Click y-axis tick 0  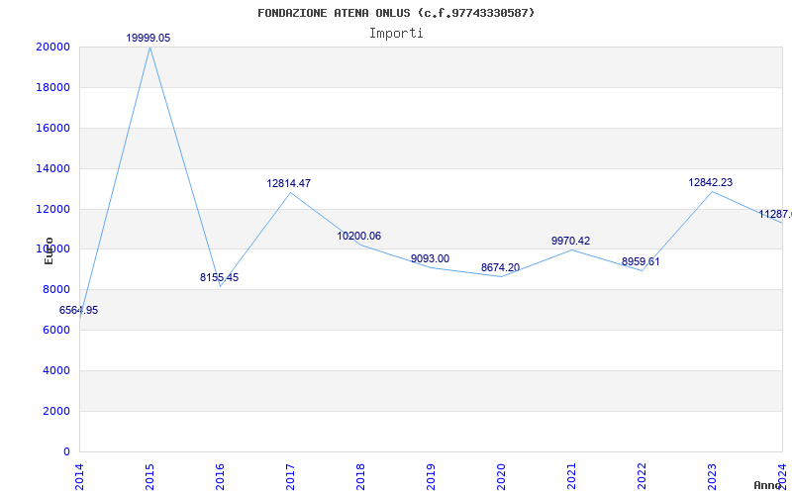(66, 451)
